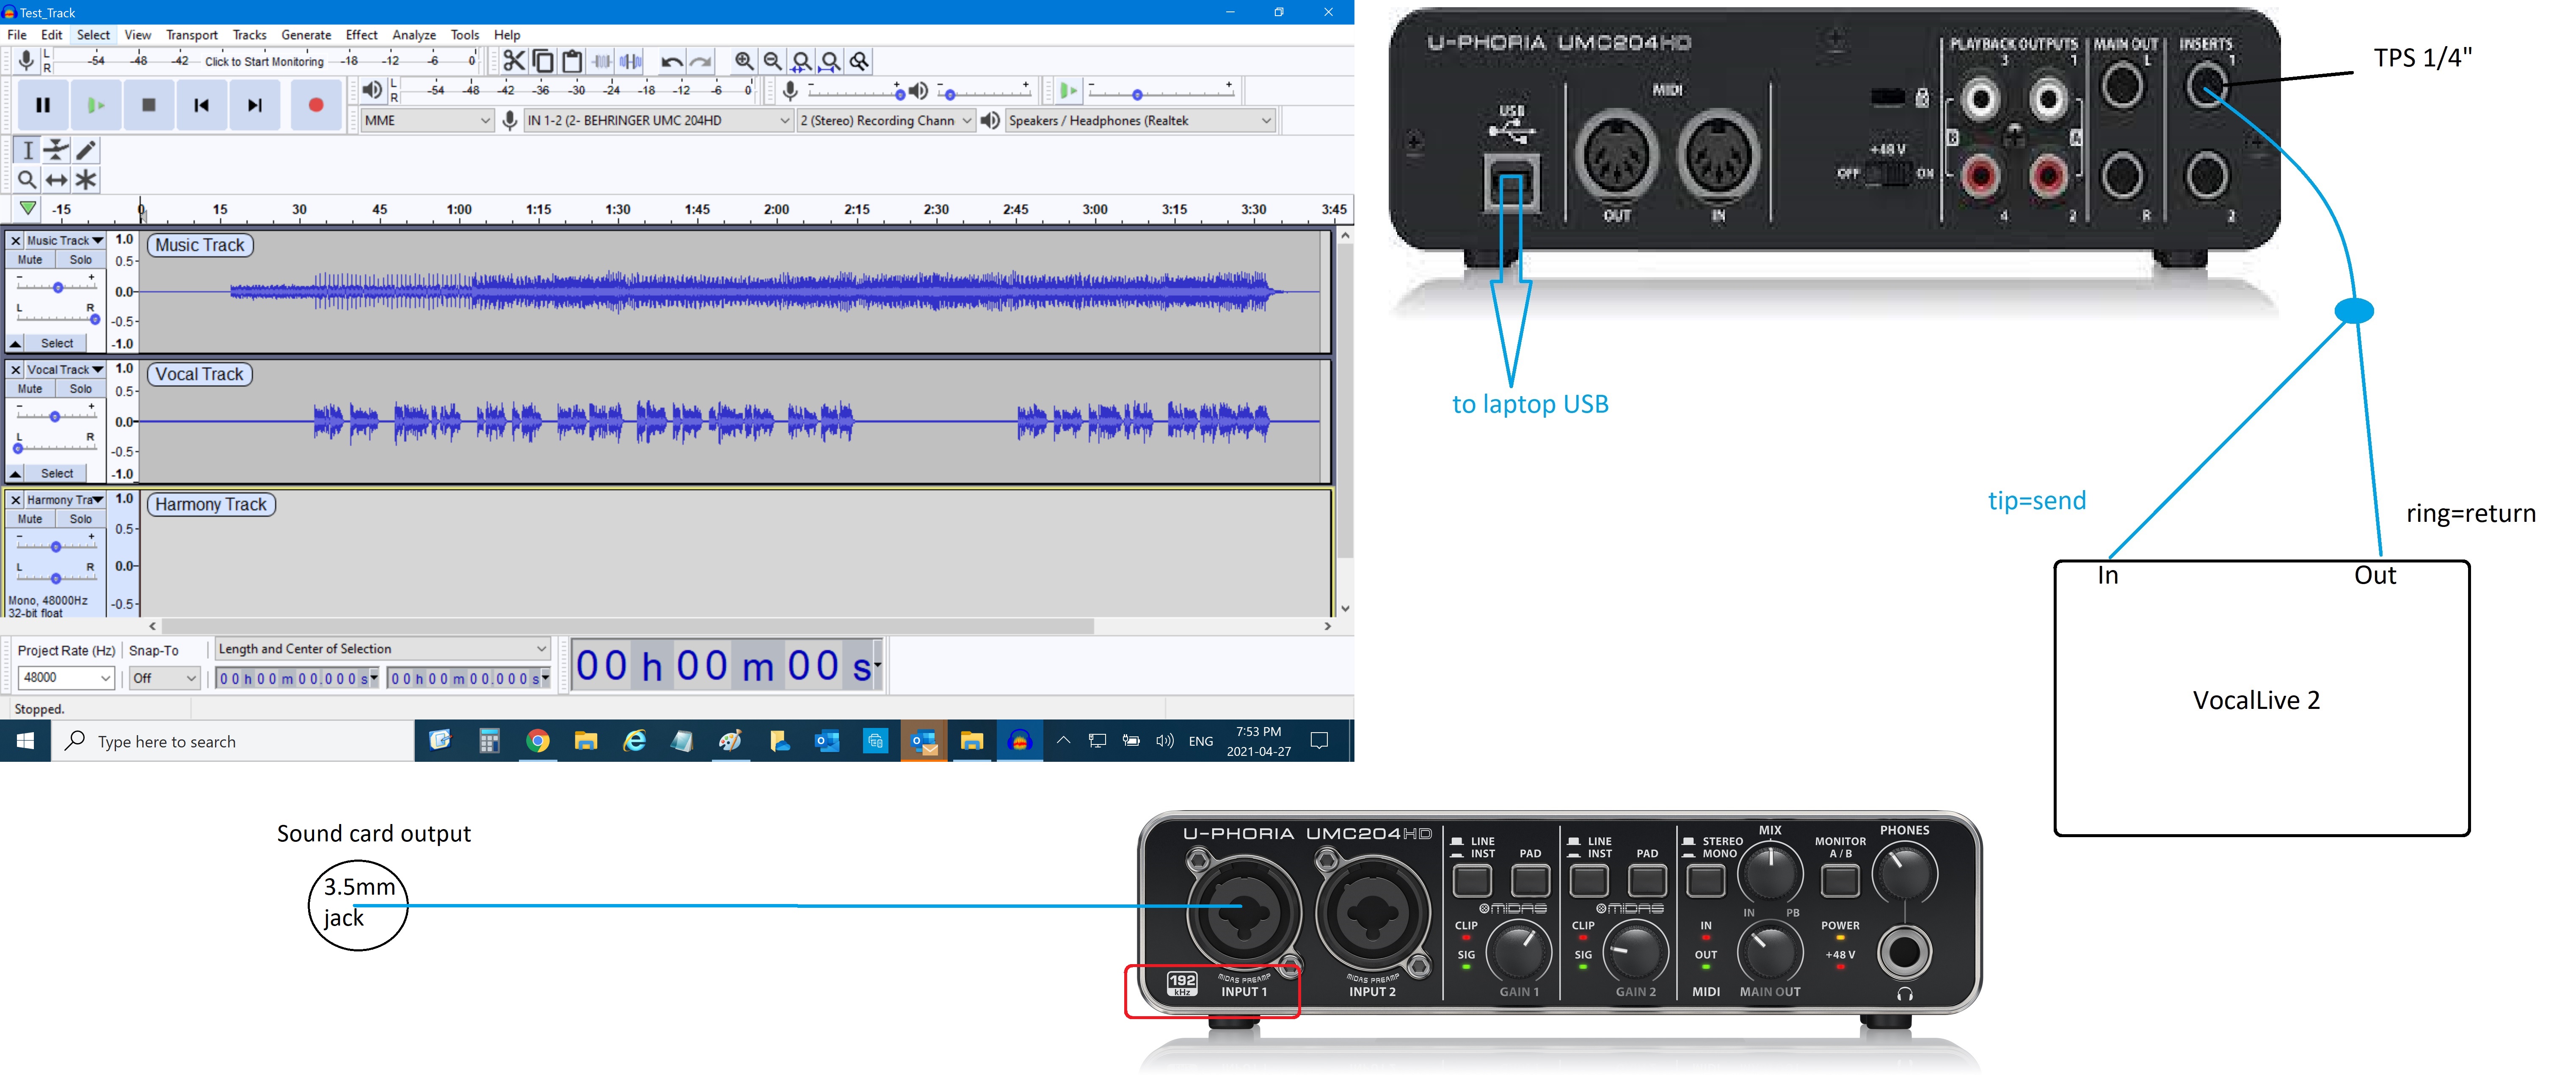Click the Zoom Toggle icon
This screenshot has height=1075, width=2576.
(859, 61)
